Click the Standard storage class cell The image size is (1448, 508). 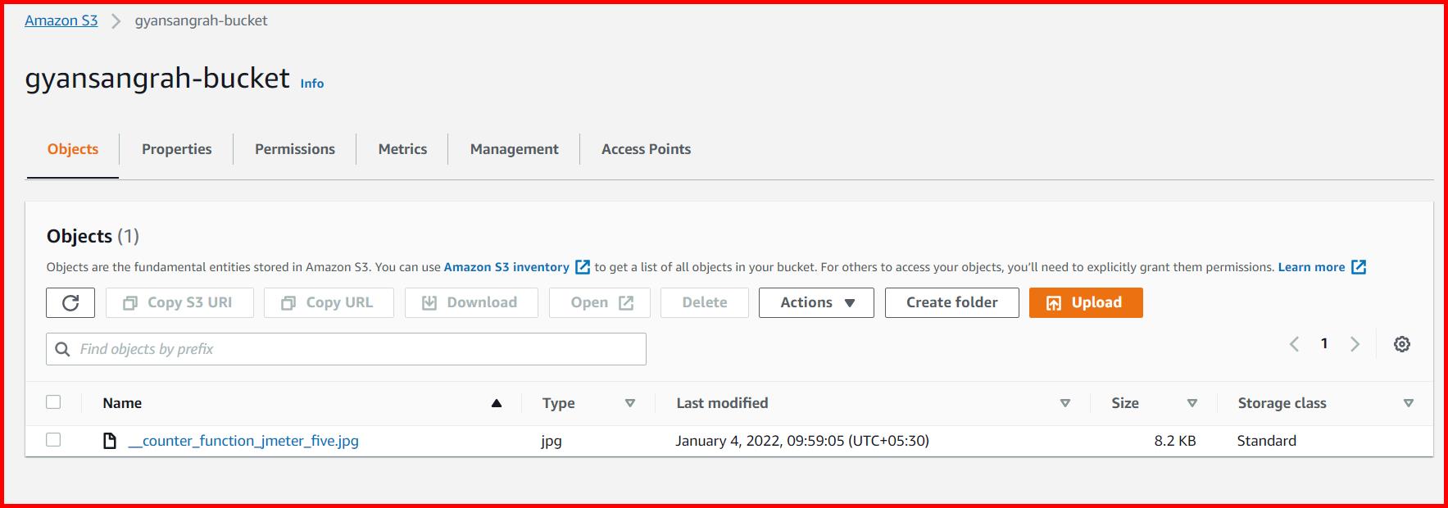(1267, 441)
